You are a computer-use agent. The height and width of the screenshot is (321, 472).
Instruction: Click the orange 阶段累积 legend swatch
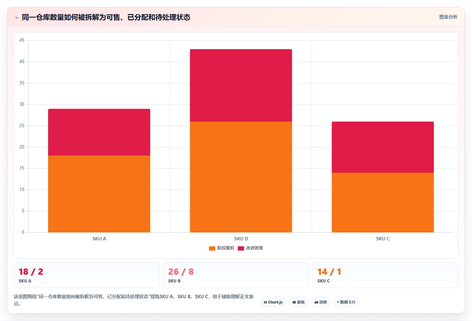pos(212,248)
